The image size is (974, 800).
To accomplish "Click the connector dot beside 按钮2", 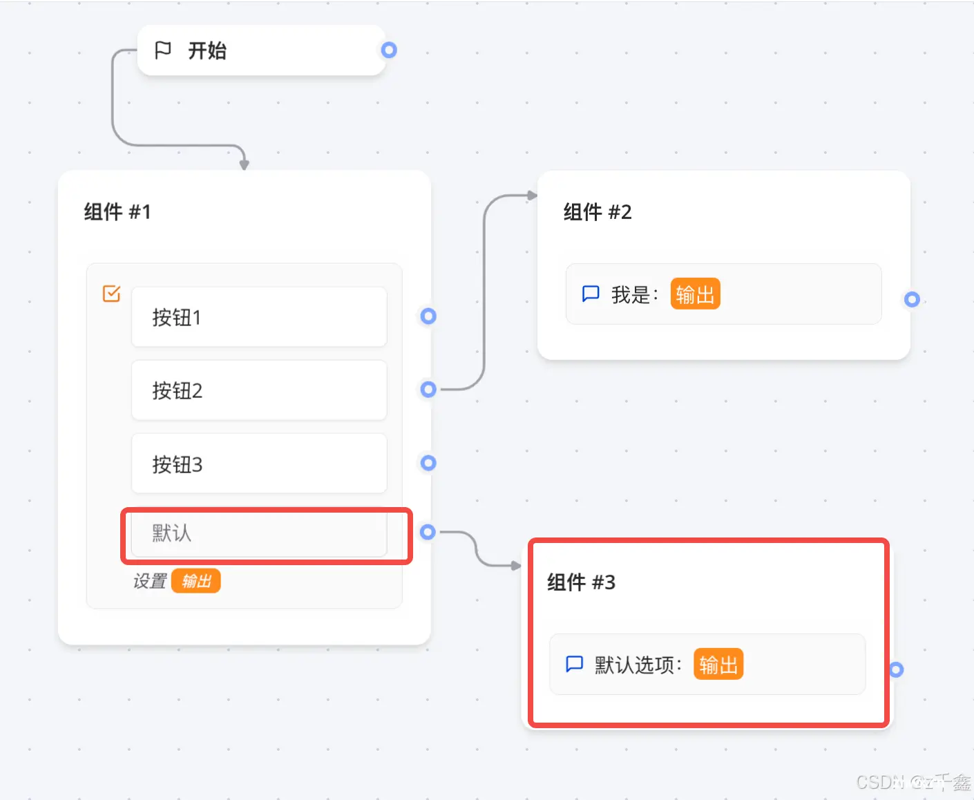I will tap(428, 390).
